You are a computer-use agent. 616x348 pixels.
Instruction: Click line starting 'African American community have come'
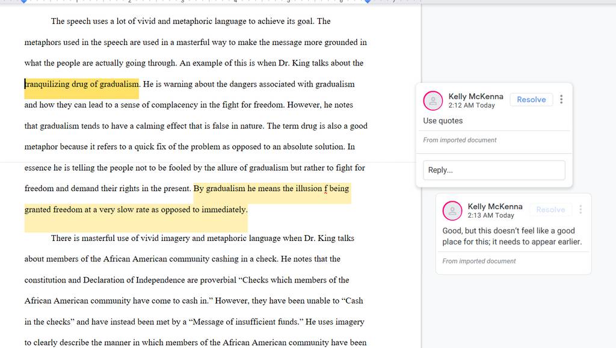tap(194, 301)
